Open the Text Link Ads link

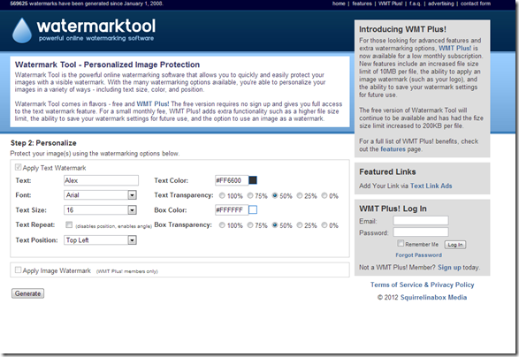tap(431, 186)
